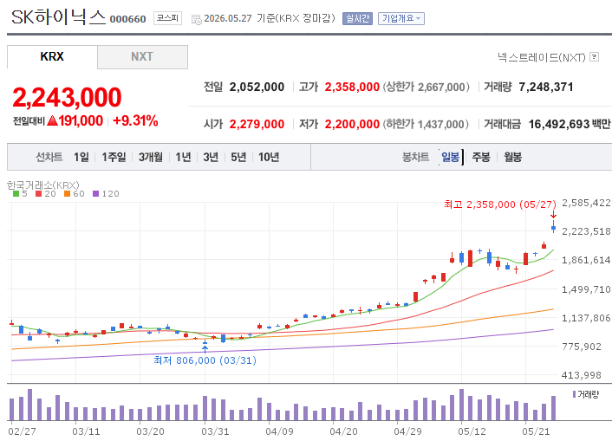Image resolution: width=612 pixels, height=441 pixels.
Task: Click the 한국거래소(KRX) chart caption
Action: pyautogui.click(x=43, y=185)
